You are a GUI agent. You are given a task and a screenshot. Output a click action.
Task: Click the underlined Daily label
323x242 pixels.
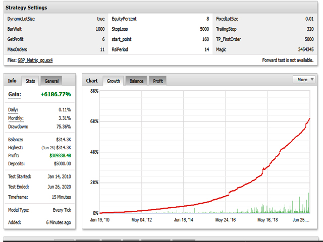(13, 109)
